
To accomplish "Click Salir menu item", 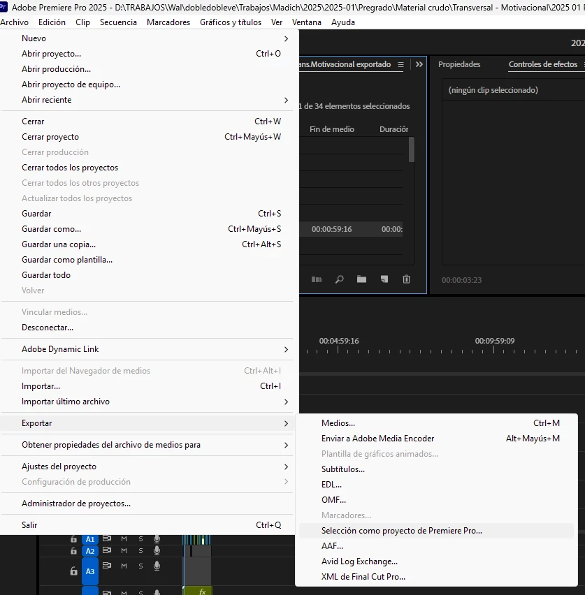I will tap(147, 525).
